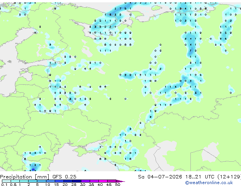Click the 10–15 mm blue legend swatch

point(51,181)
